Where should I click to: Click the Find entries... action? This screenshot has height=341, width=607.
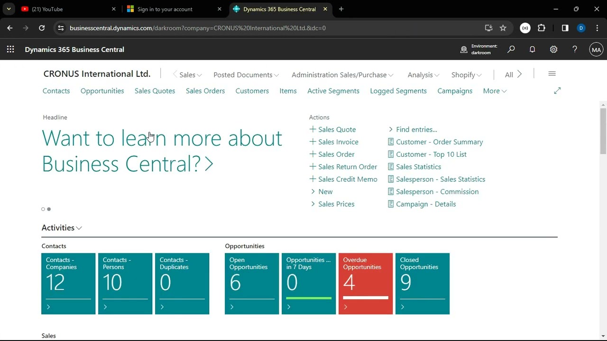(416, 129)
